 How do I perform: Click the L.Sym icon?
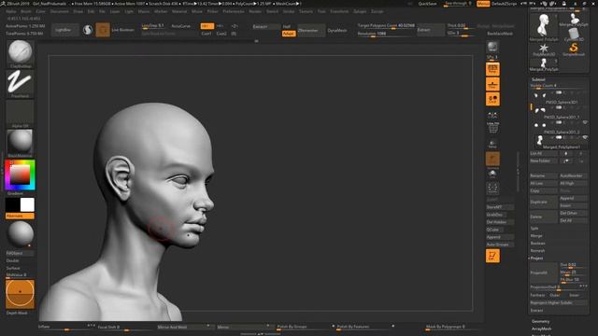(x=492, y=115)
